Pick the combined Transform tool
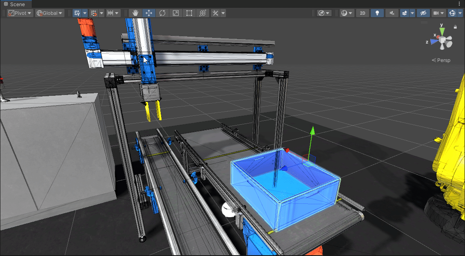The height and width of the screenshot is (256, 465). click(203, 13)
